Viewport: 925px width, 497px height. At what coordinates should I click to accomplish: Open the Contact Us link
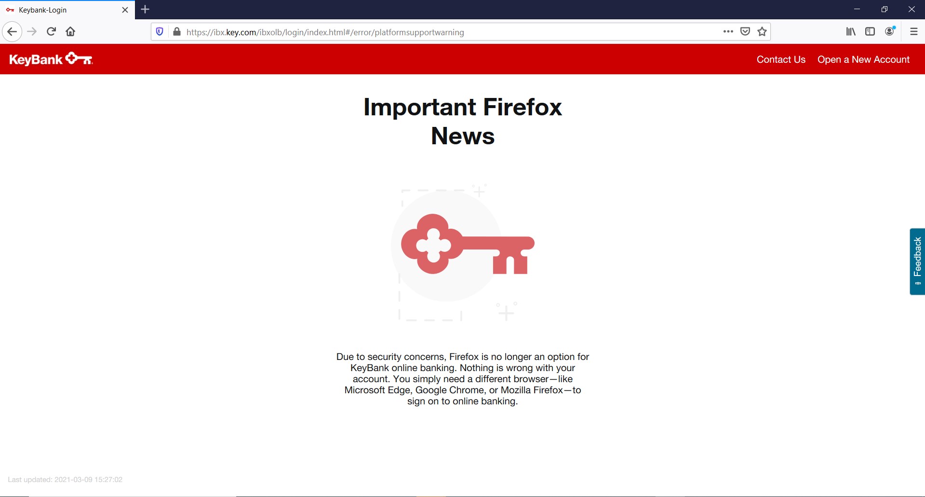coord(781,59)
